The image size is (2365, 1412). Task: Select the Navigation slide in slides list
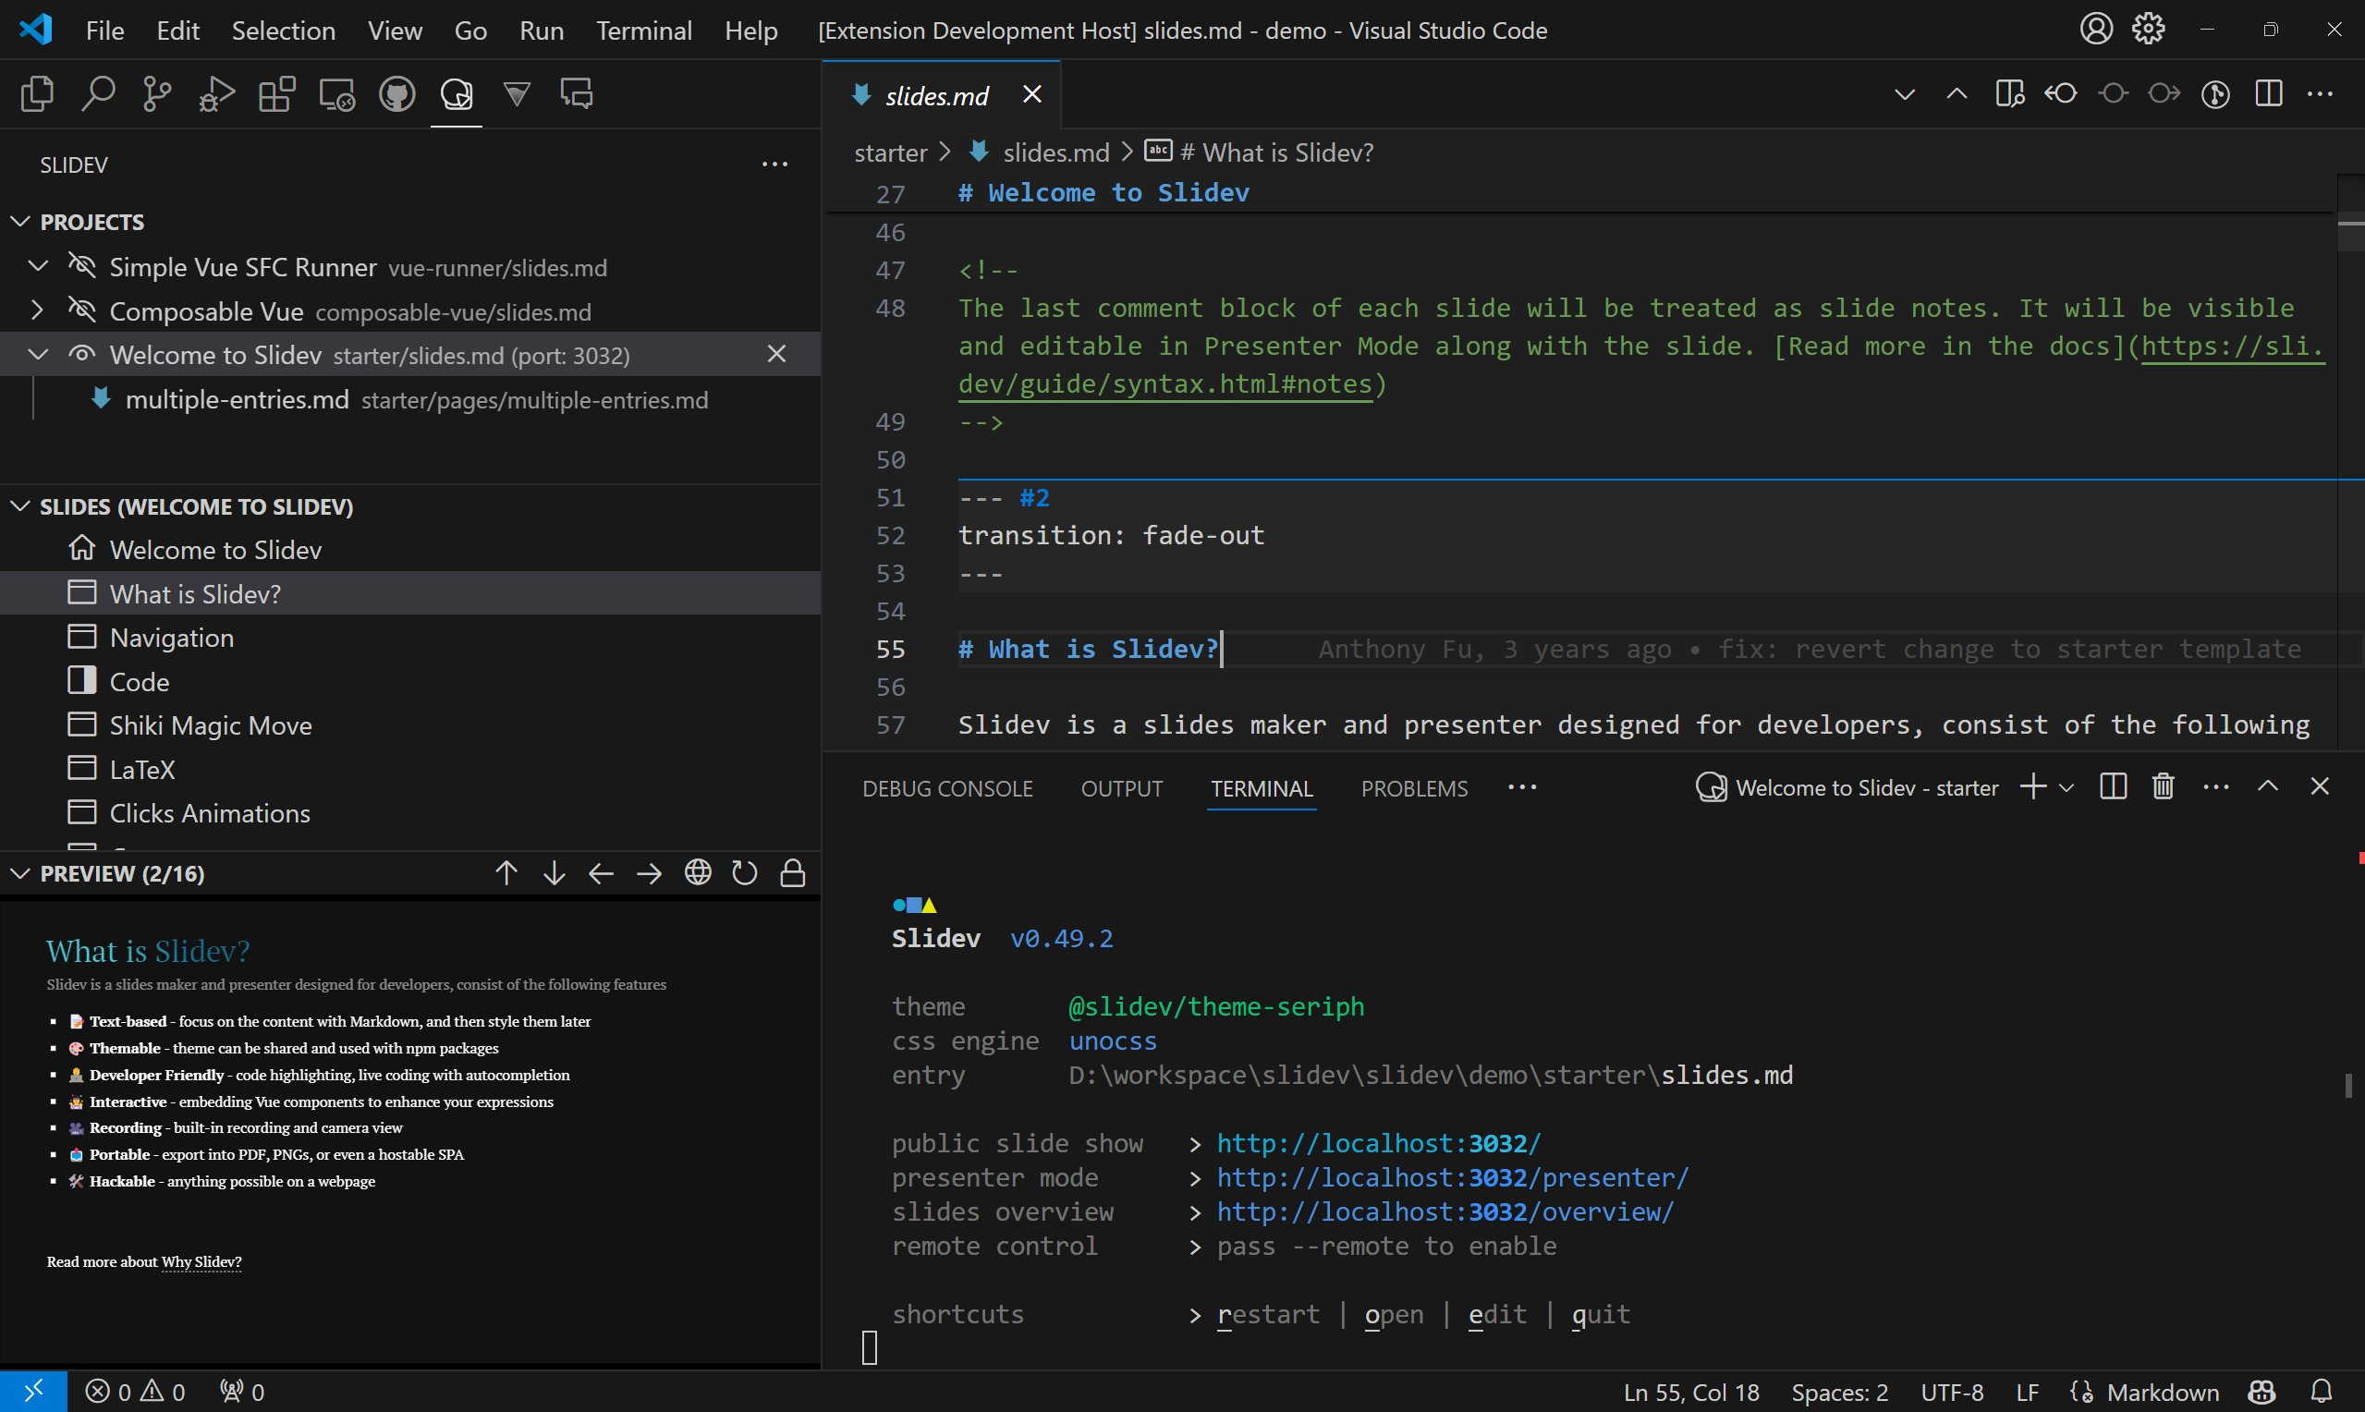tap(410, 638)
